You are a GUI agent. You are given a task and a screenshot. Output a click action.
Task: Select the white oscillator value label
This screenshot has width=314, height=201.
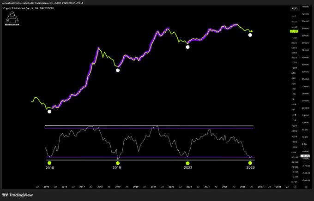[305, 156]
